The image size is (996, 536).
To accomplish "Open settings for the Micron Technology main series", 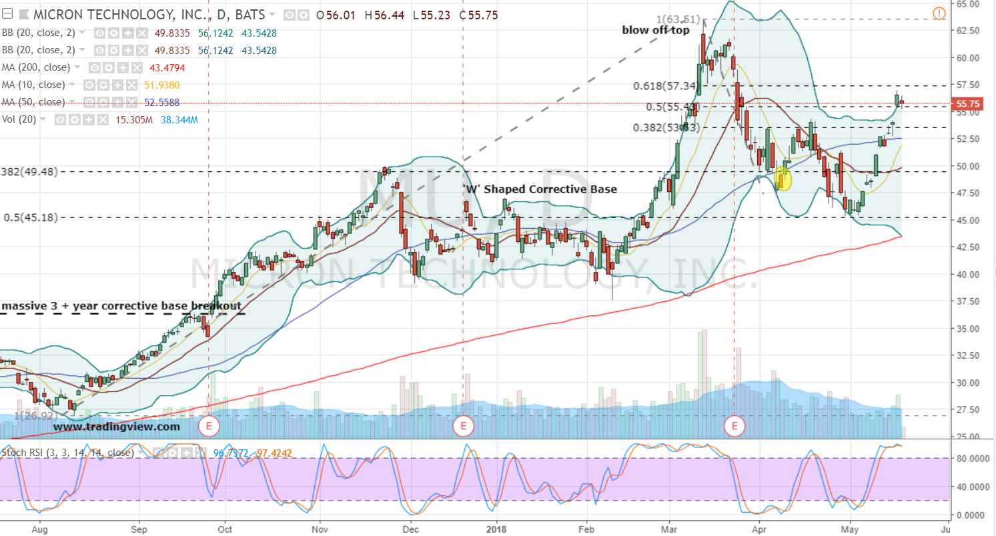I will 304,15.
